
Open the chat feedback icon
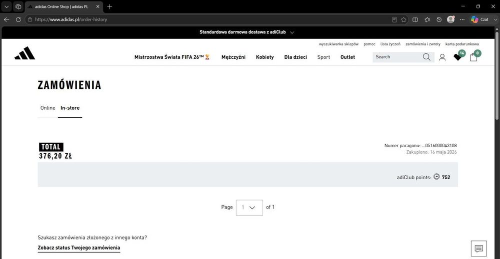point(478,249)
